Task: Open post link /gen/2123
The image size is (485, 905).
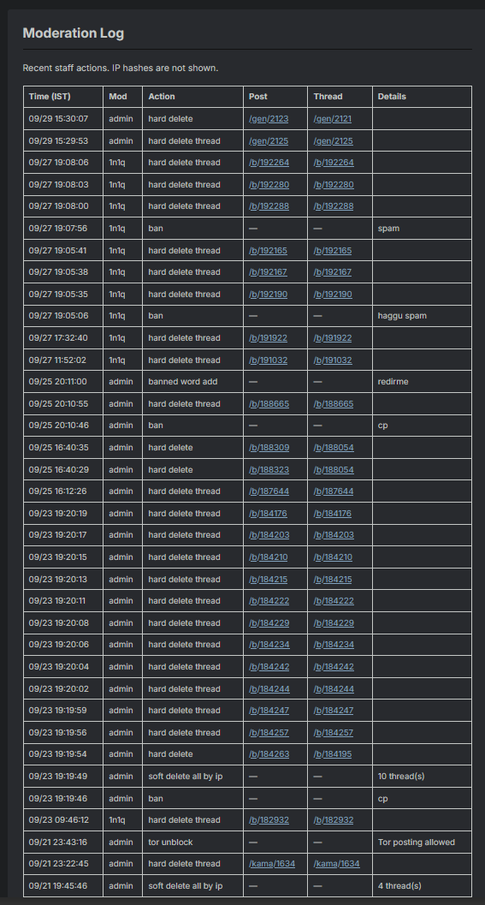Action: point(269,119)
